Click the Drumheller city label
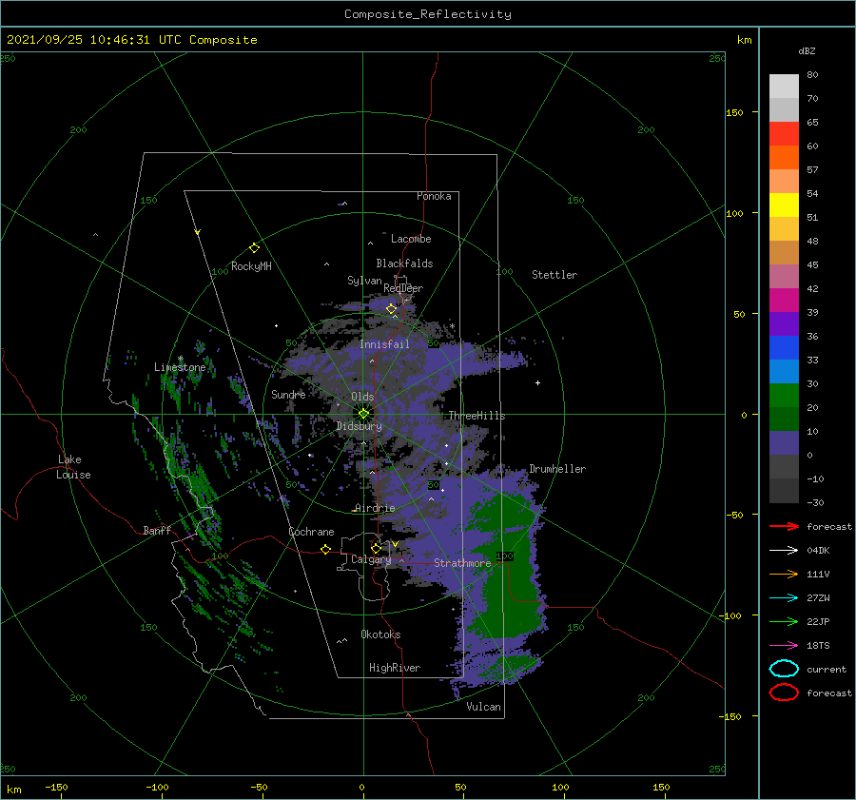 (557, 469)
